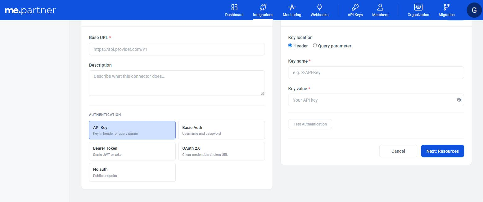Click the Description textarea resize handle
483x202 pixels.
point(263,94)
